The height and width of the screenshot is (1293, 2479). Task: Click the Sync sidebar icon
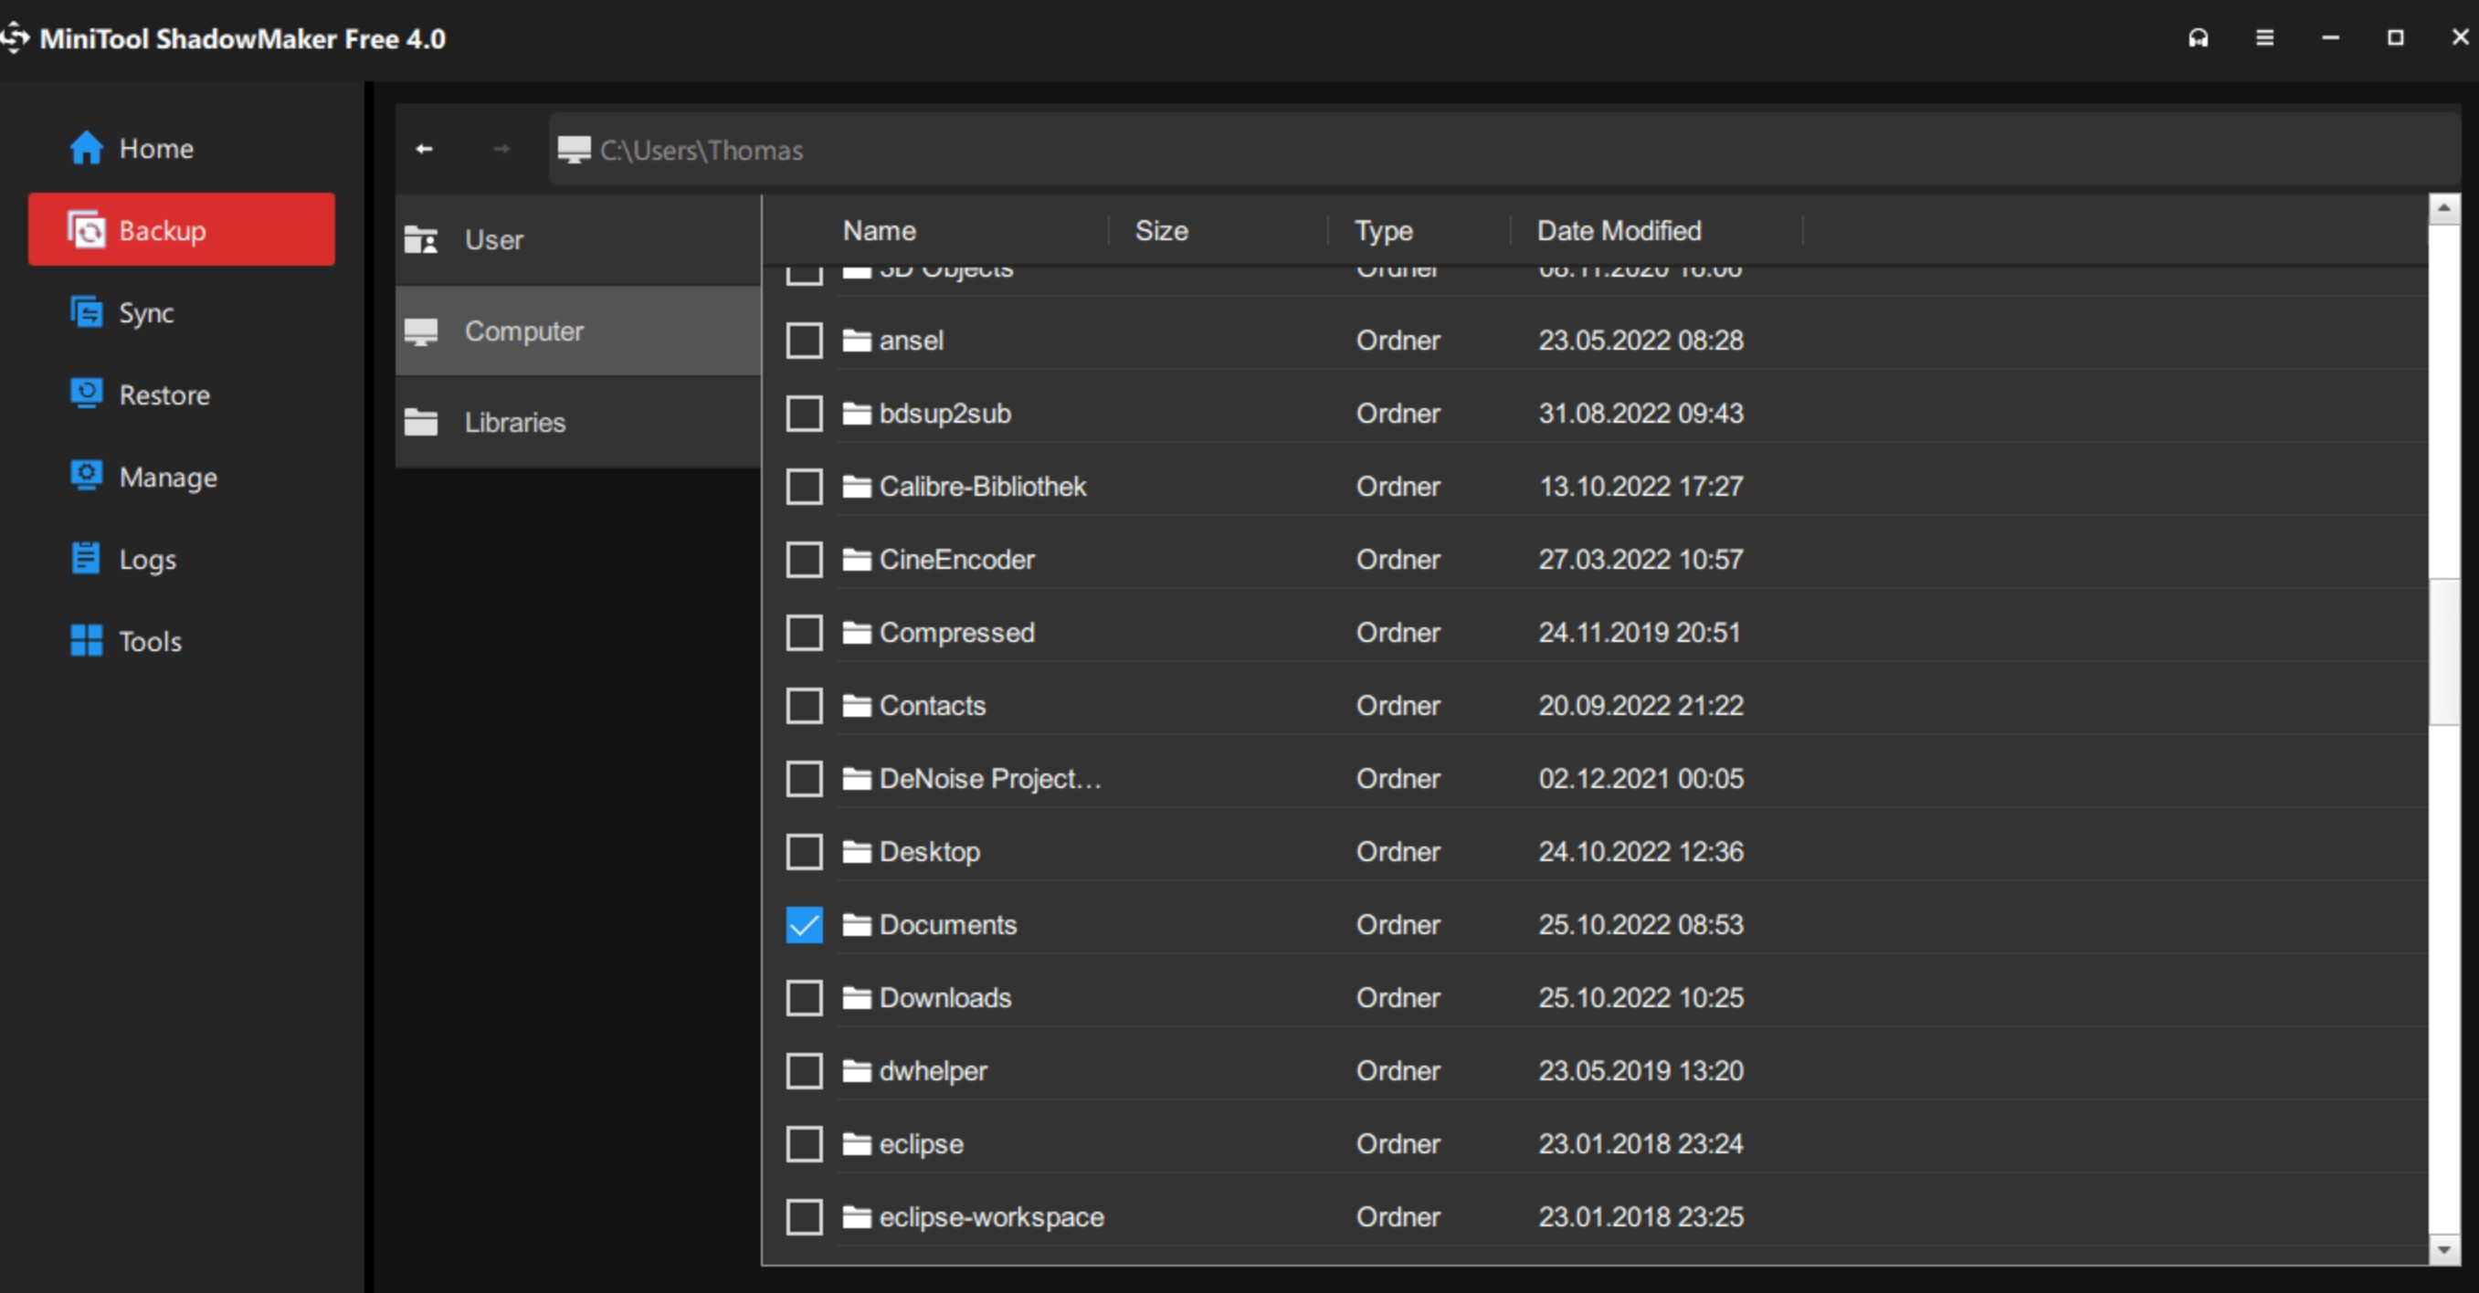pyautogui.click(x=86, y=311)
